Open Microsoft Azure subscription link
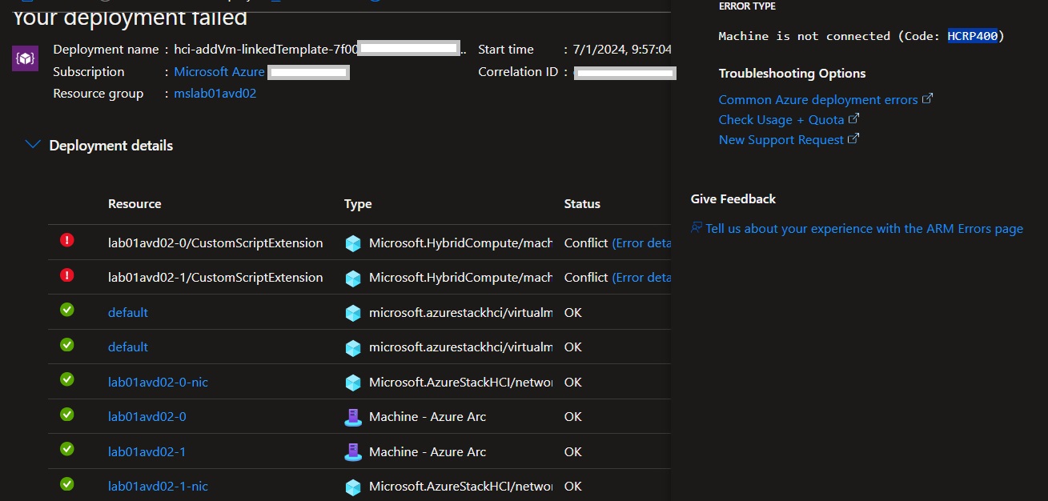This screenshot has height=501, width=1048. coord(219,72)
